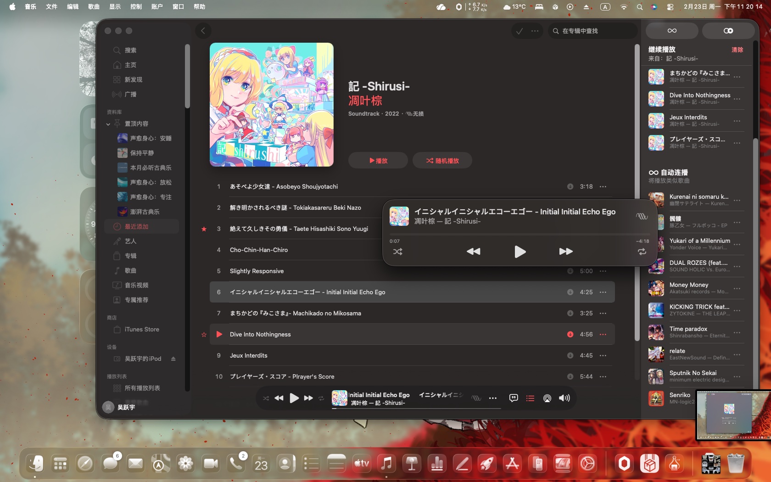This screenshot has width=771, height=482.
Task: Go back with the chevron arrow button
Action: coord(203,31)
